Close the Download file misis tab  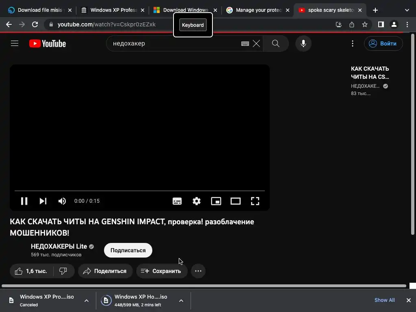(x=70, y=10)
